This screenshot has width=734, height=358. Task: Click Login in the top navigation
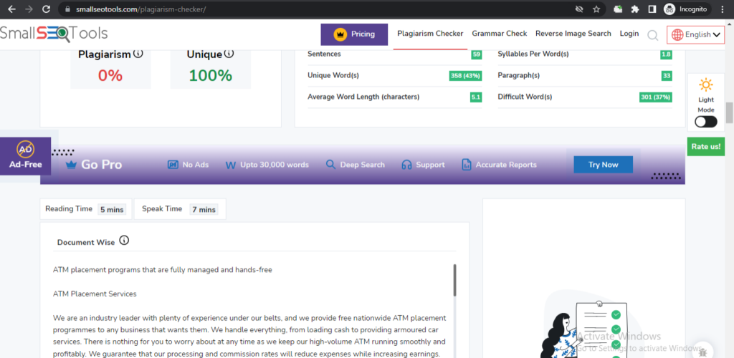click(629, 34)
